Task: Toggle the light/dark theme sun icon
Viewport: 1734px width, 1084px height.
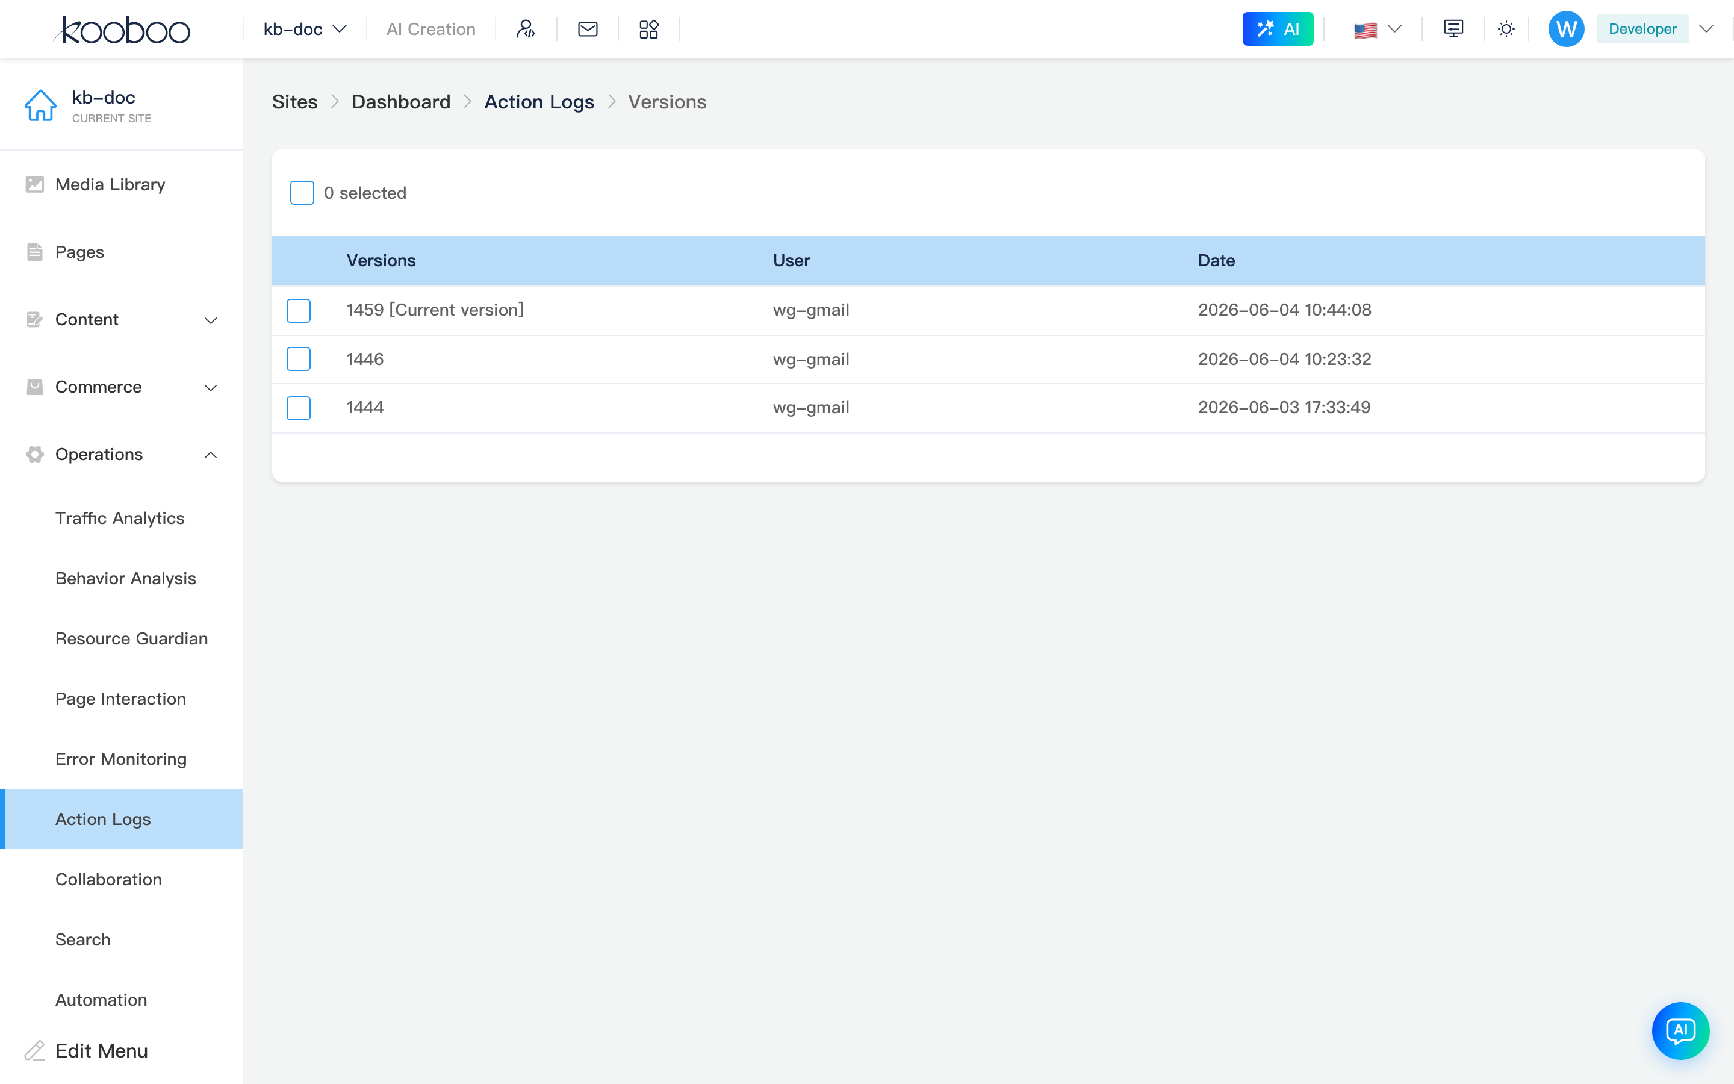Action: (x=1506, y=29)
